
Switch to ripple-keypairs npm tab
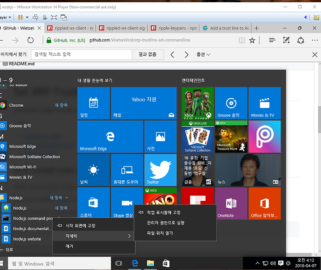click(x=174, y=28)
